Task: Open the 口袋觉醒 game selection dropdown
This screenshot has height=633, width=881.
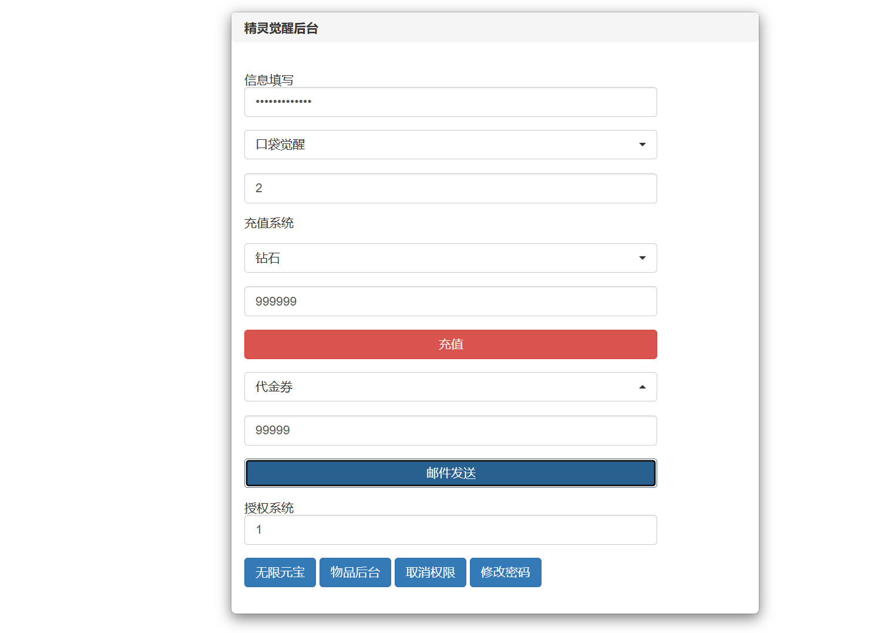Action: (450, 145)
